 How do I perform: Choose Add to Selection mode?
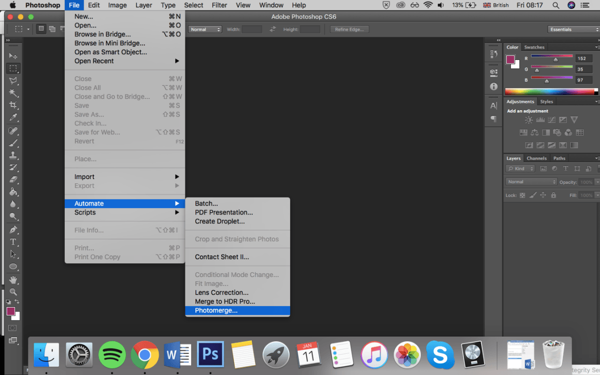tap(52, 28)
